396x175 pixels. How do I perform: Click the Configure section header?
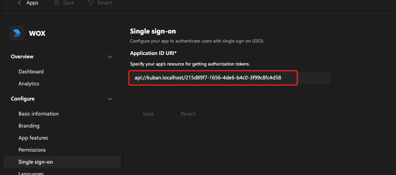pos(23,99)
